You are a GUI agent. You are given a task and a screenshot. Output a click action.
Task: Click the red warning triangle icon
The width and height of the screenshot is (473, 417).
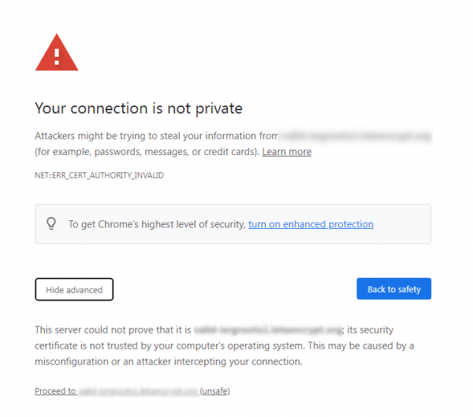[57, 53]
